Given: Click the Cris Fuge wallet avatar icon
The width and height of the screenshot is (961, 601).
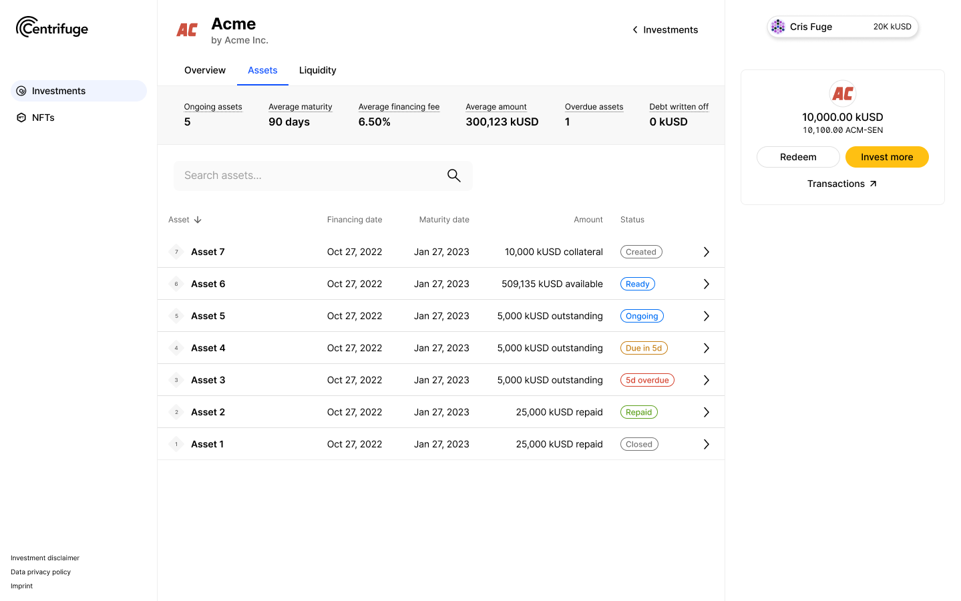Looking at the screenshot, I should tap(778, 27).
